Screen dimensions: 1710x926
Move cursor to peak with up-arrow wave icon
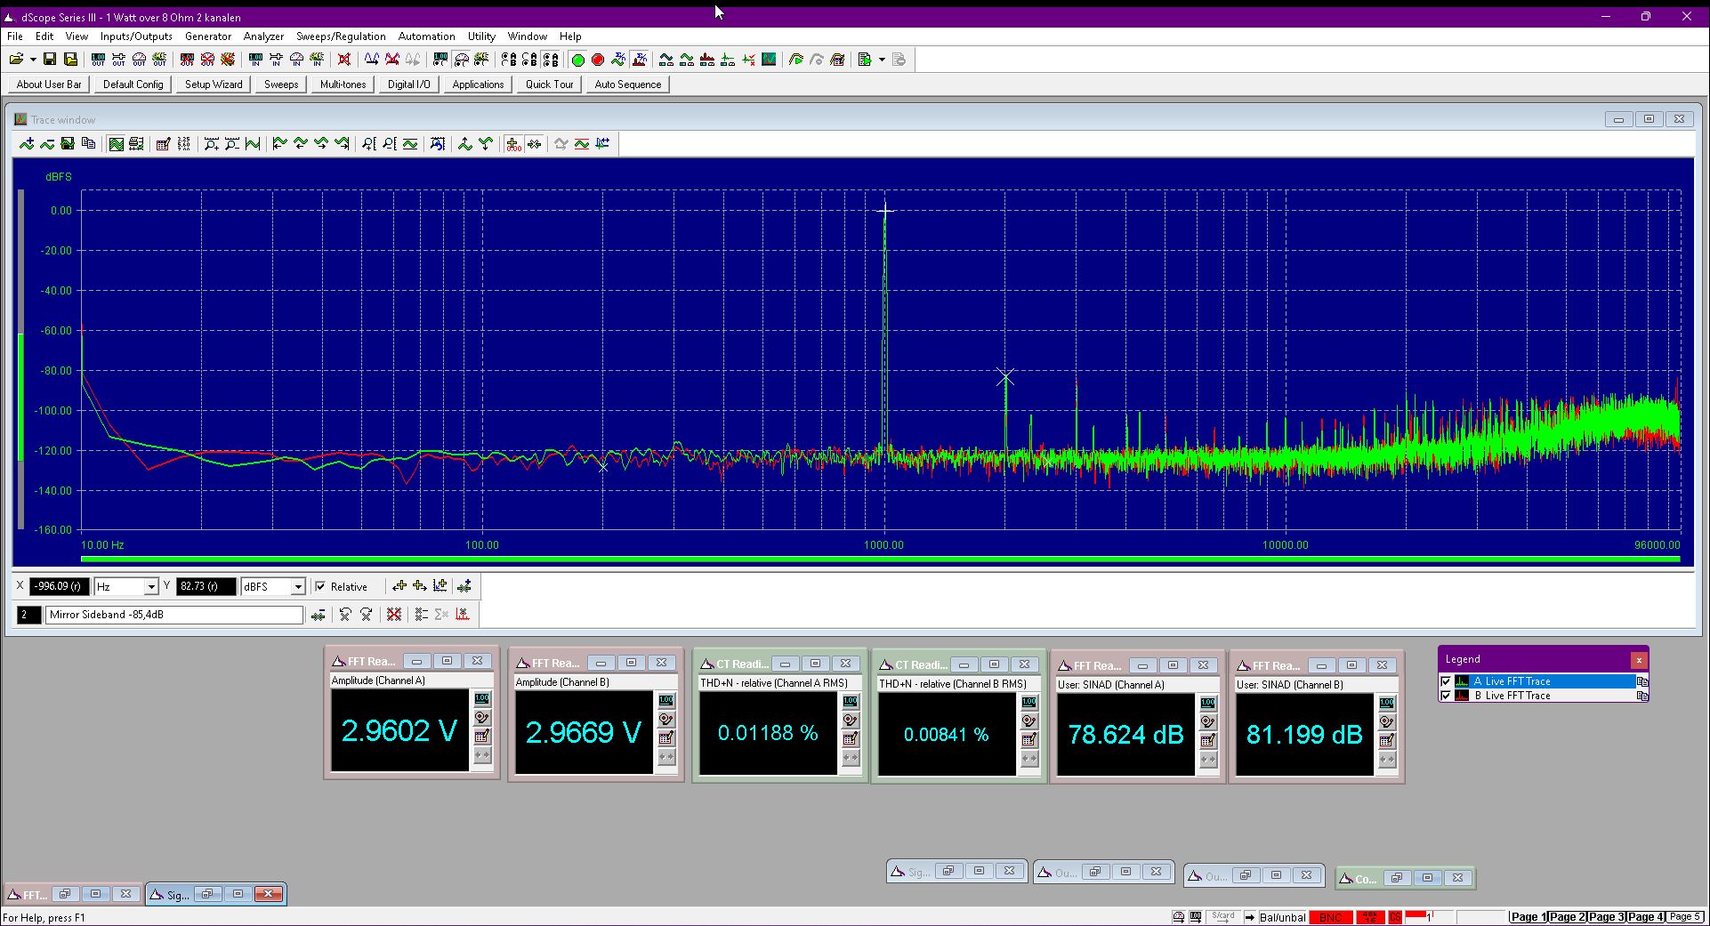pos(465,144)
